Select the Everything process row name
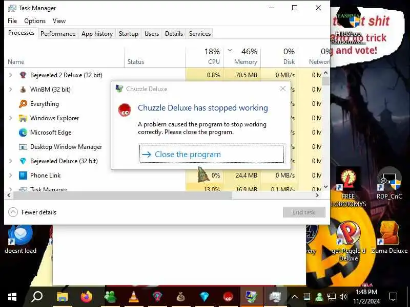Viewport: 410px width, 307px height. tap(45, 104)
